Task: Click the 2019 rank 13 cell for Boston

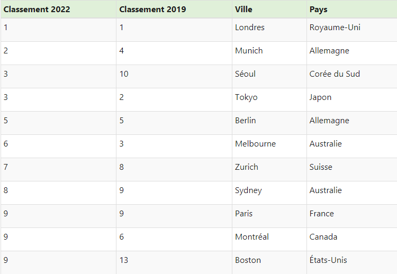Action: [174, 262]
